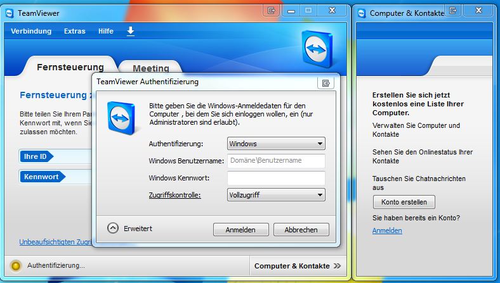Viewport: 500px width, 283px height.
Task: Click the Zugriffskontrolle label link
Action: (x=174, y=195)
